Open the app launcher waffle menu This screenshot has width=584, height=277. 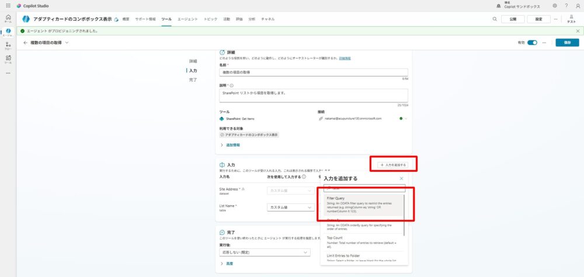pos(8,5)
